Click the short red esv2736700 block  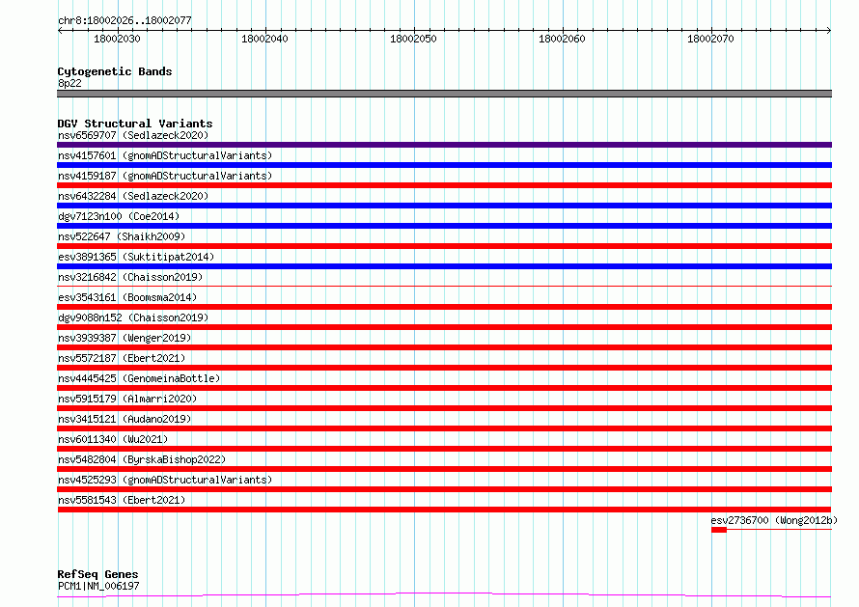pos(719,530)
